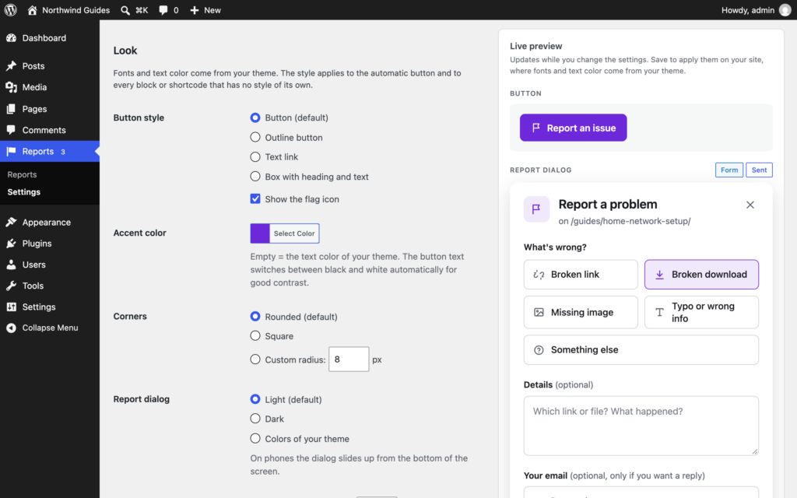Click the Reports flag icon in the sidebar
The image size is (797, 498).
[x=11, y=152]
